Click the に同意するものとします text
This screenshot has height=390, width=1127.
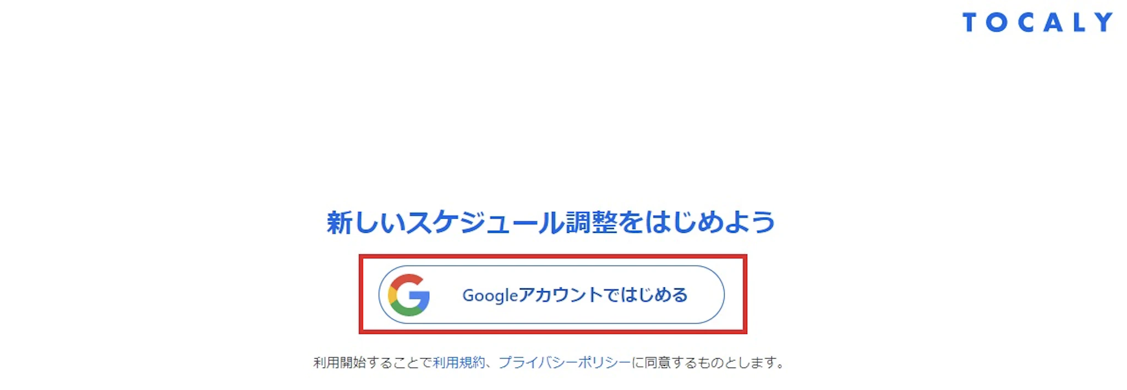point(707,363)
